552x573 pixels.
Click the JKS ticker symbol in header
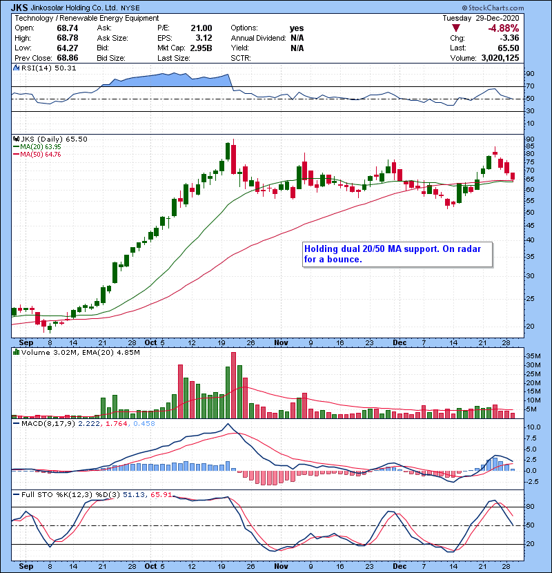pos(19,6)
